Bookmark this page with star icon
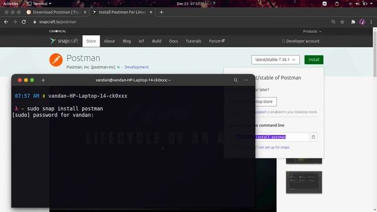Screen dimensions: 377x212 [x=342, y=22]
